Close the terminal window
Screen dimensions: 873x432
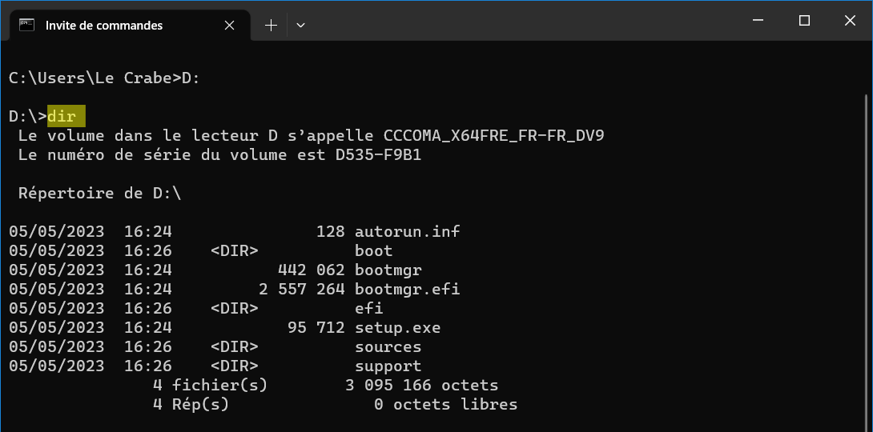[850, 21]
